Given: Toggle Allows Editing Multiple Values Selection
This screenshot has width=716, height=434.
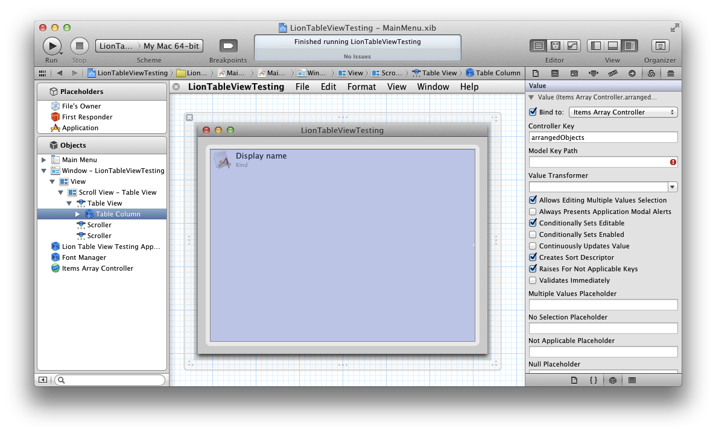Looking at the screenshot, I should coord(533,200).
